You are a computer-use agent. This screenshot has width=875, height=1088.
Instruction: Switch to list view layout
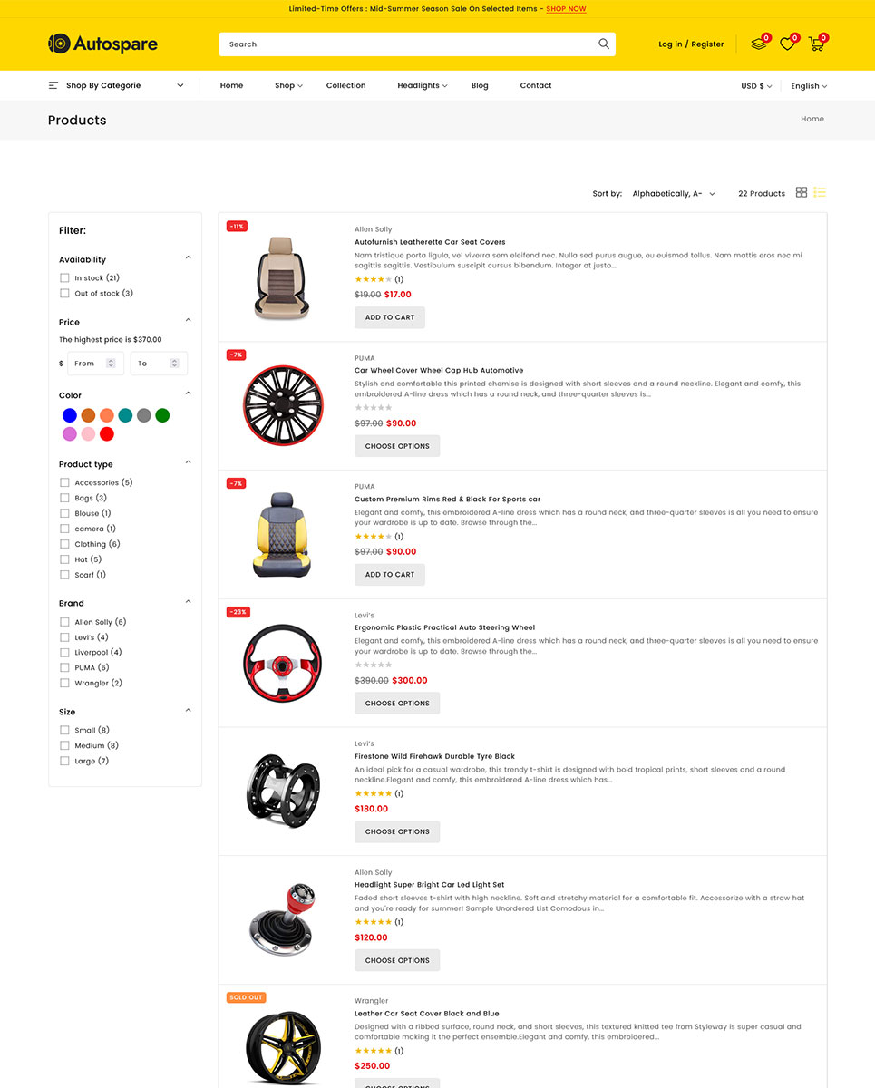(x=820, y=192)
